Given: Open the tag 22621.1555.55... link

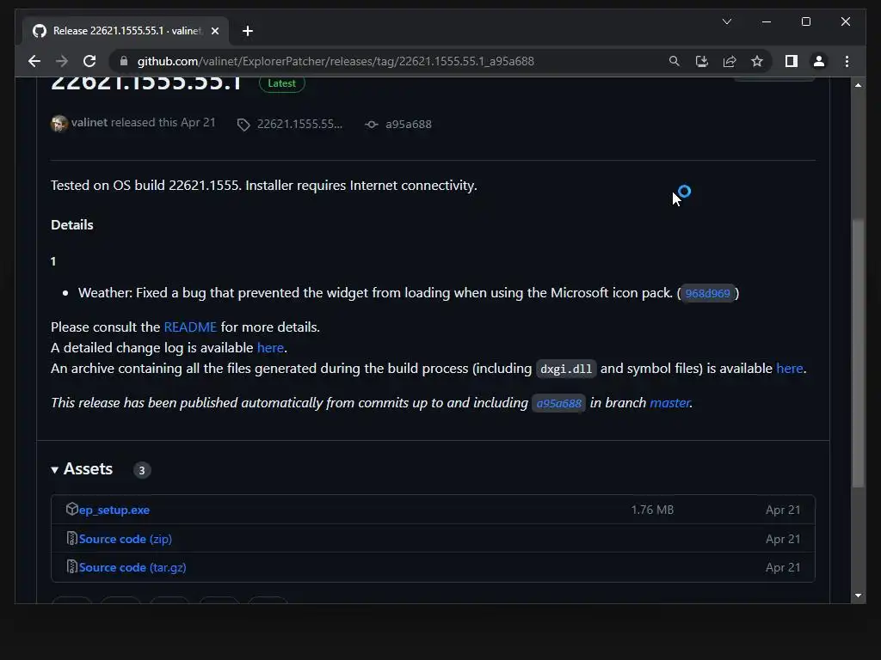Looking at the screenshot, I should pos(299,124).
